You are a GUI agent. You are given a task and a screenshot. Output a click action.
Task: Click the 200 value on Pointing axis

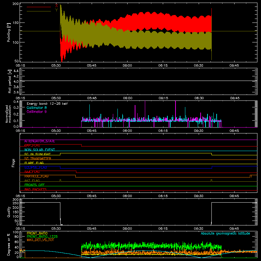click(x=16, y=4)
